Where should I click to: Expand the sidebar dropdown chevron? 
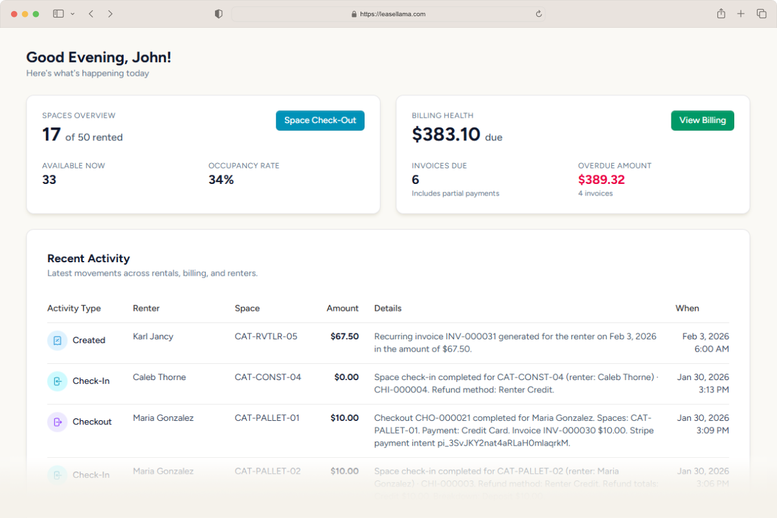click(x=73, y=14)
